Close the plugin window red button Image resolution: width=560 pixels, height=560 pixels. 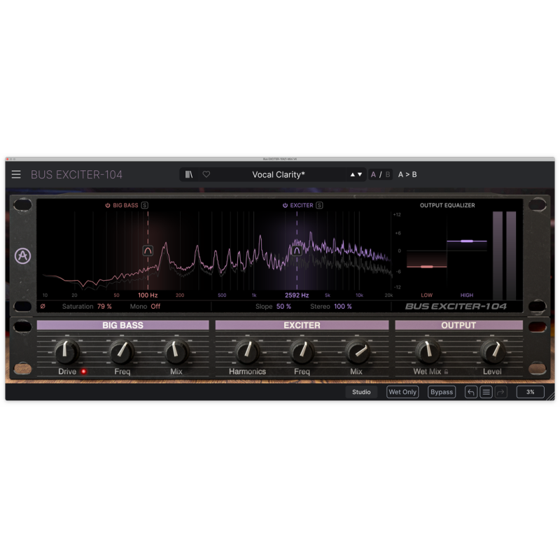click(x=8, y=159)
